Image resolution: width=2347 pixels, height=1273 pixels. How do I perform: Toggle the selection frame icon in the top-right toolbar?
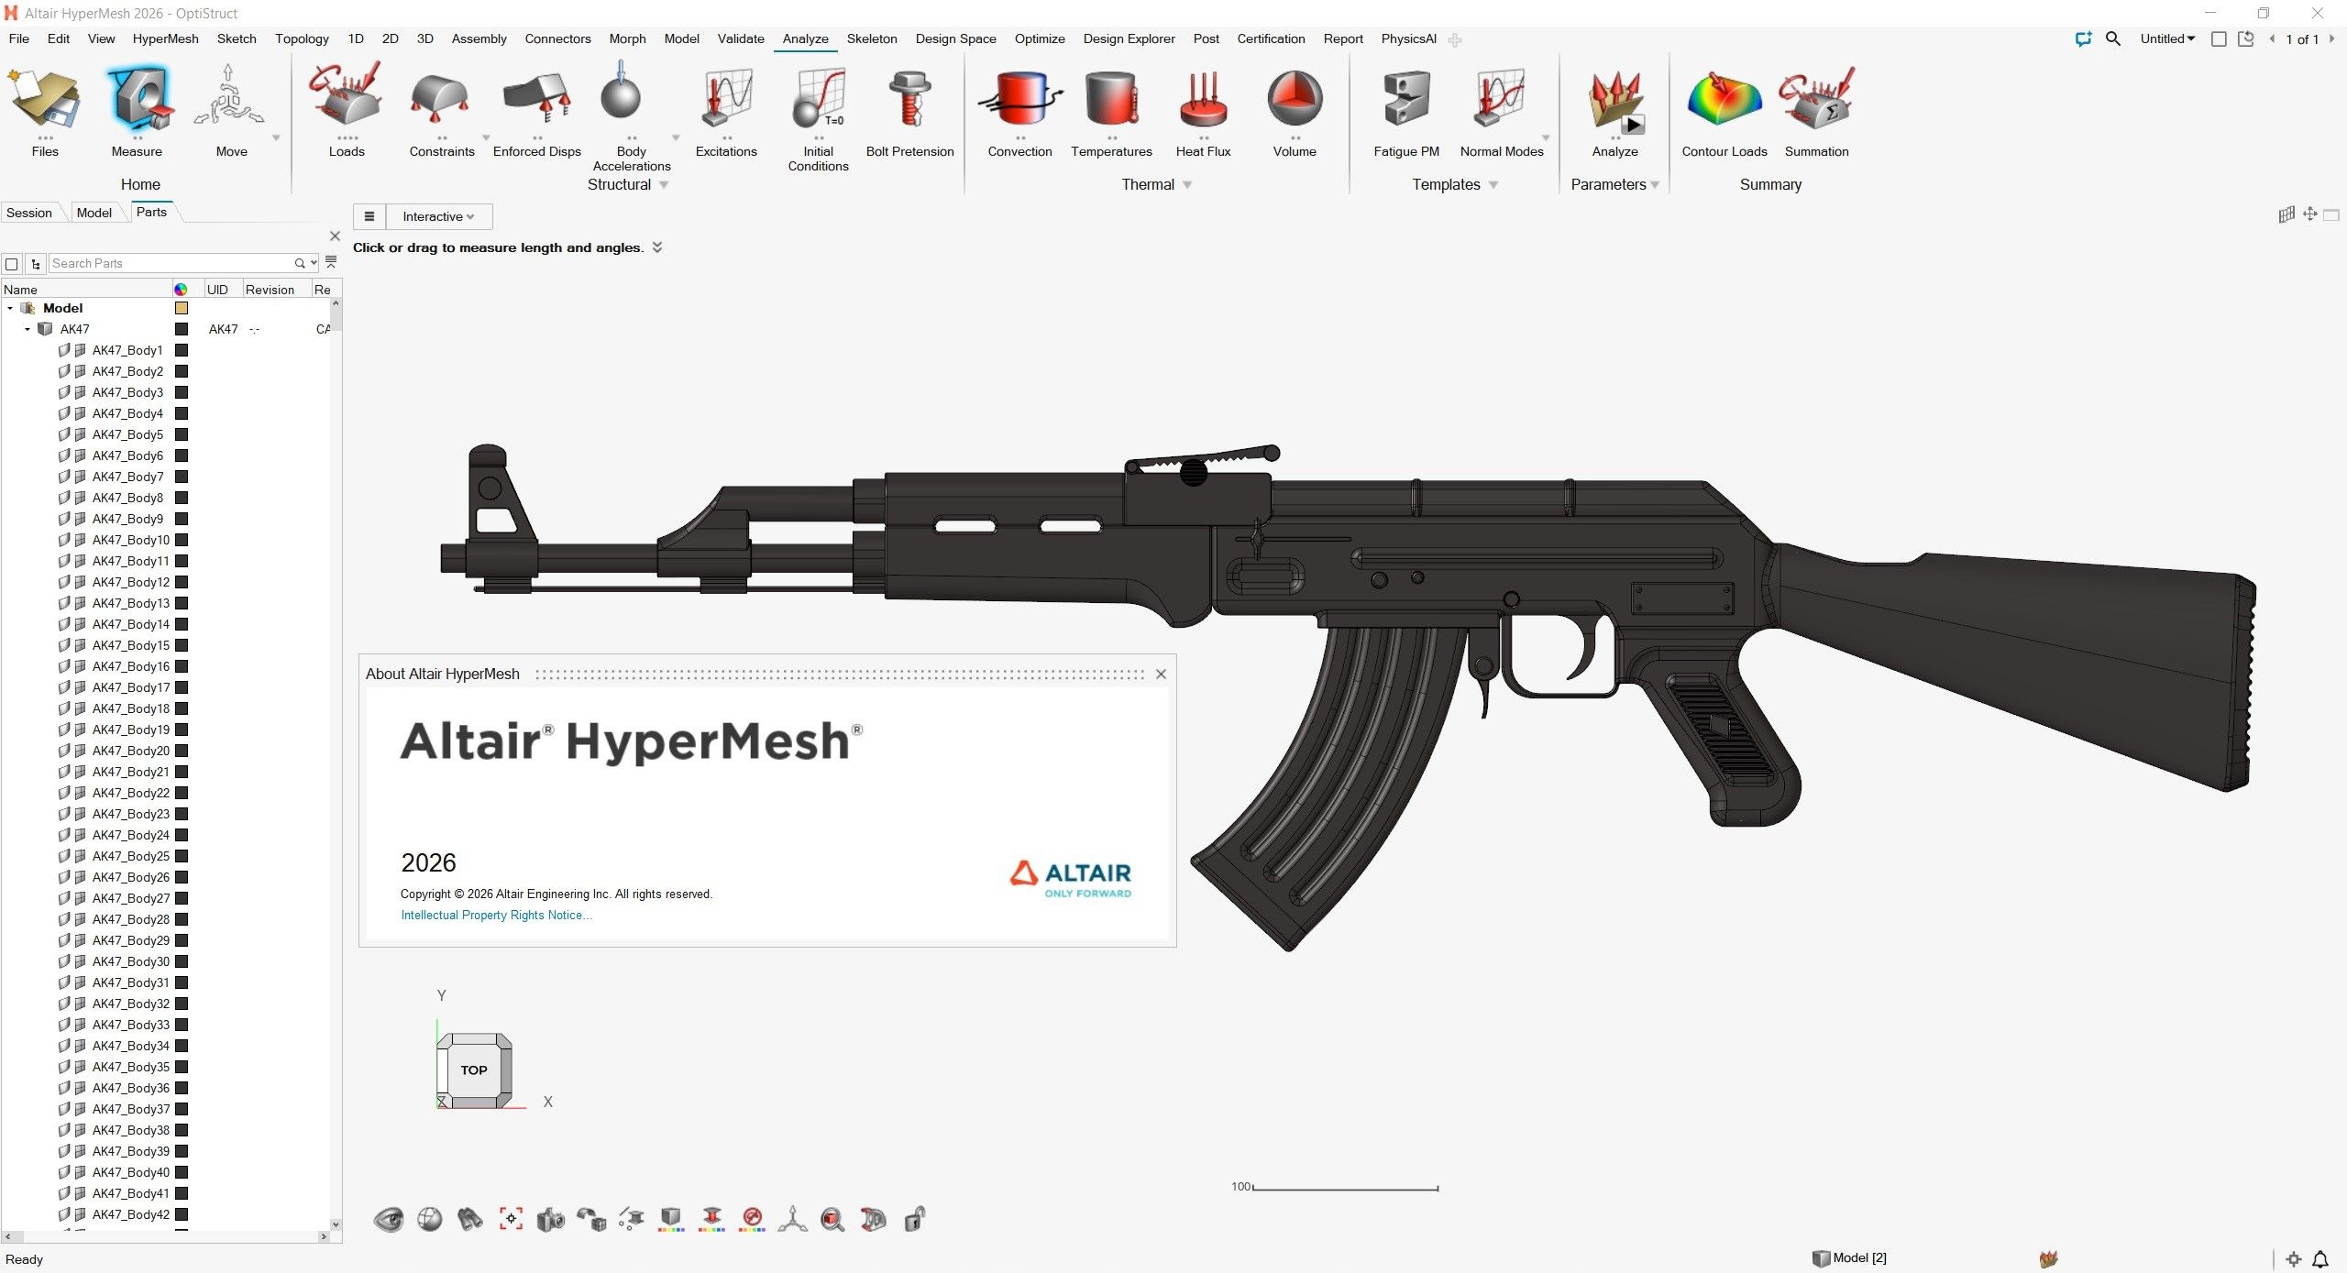pos(2220,39)
